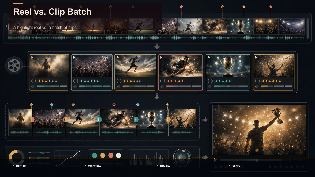Pick the white color swatch
The image size is (315, 177).
(x=119, y=155)
